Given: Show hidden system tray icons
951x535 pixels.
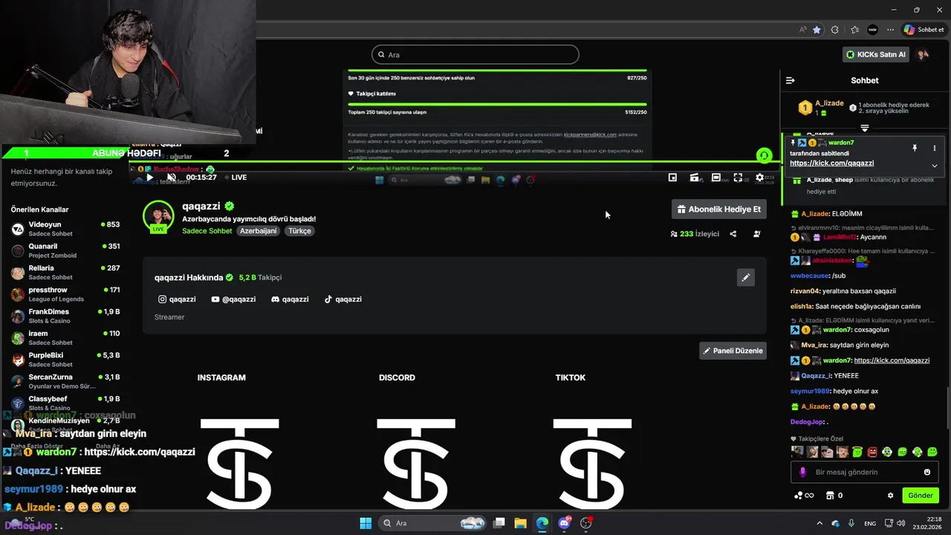Looking at the screenshot, I should (819, 523).
